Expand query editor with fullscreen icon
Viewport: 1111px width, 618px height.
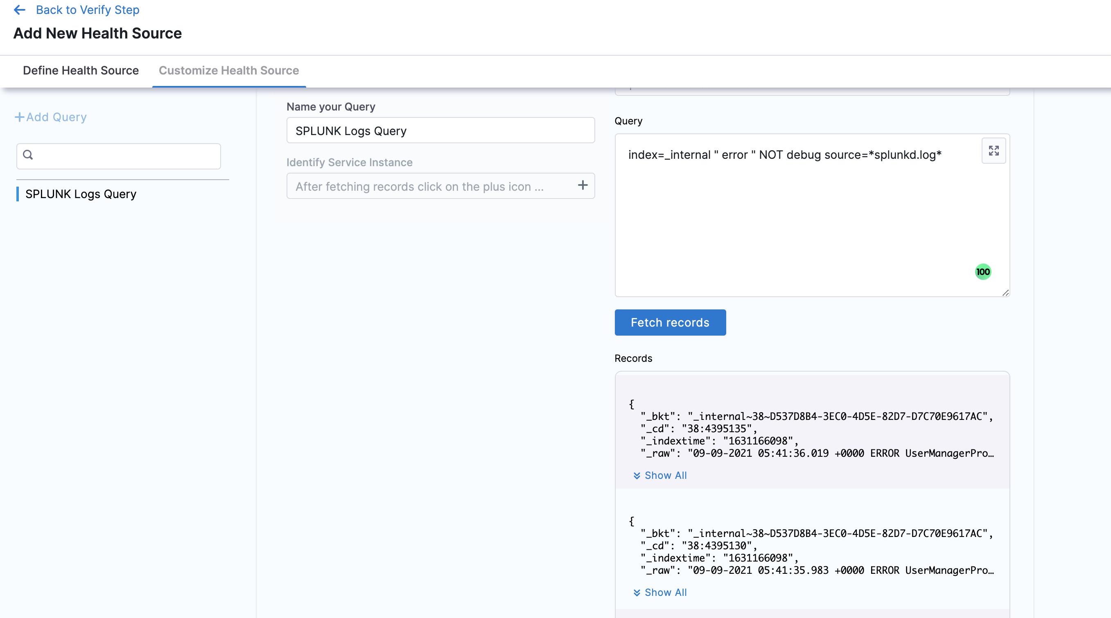click(x=994, y=151)
